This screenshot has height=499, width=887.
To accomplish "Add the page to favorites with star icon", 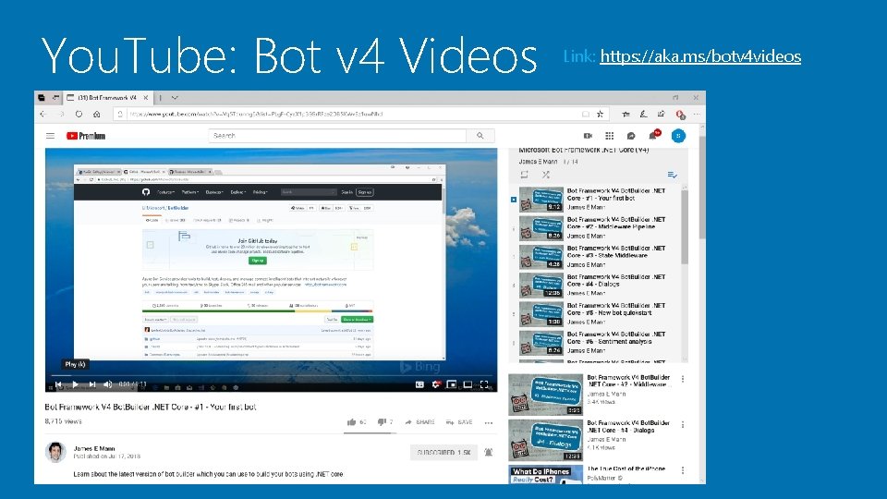I will coord(601,114).
